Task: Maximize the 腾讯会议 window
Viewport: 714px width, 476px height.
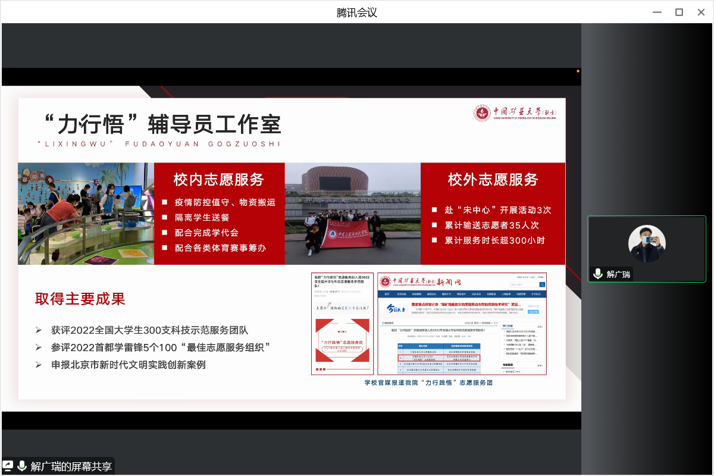Action: pos(679,12)
